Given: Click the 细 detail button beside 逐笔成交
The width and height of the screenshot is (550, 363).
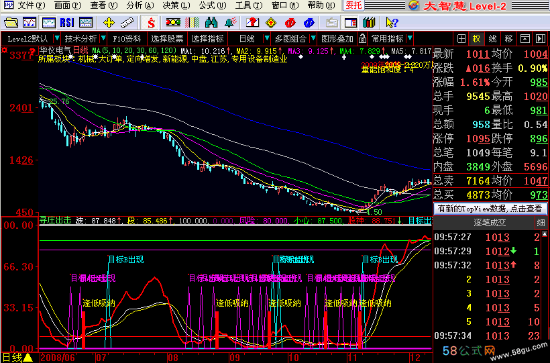Looking at the screenshot, I should tap(541, 223).
